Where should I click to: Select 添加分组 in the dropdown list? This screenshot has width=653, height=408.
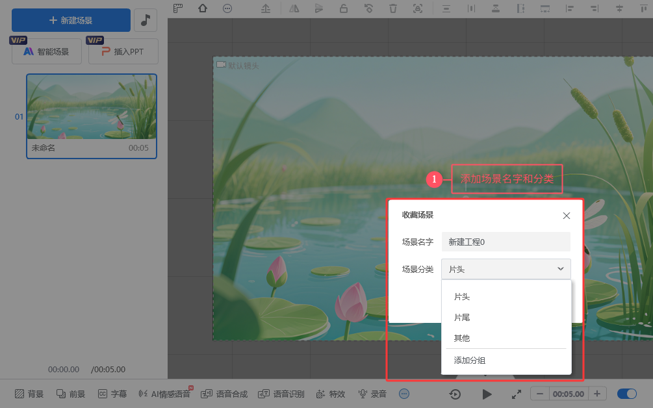470,361
